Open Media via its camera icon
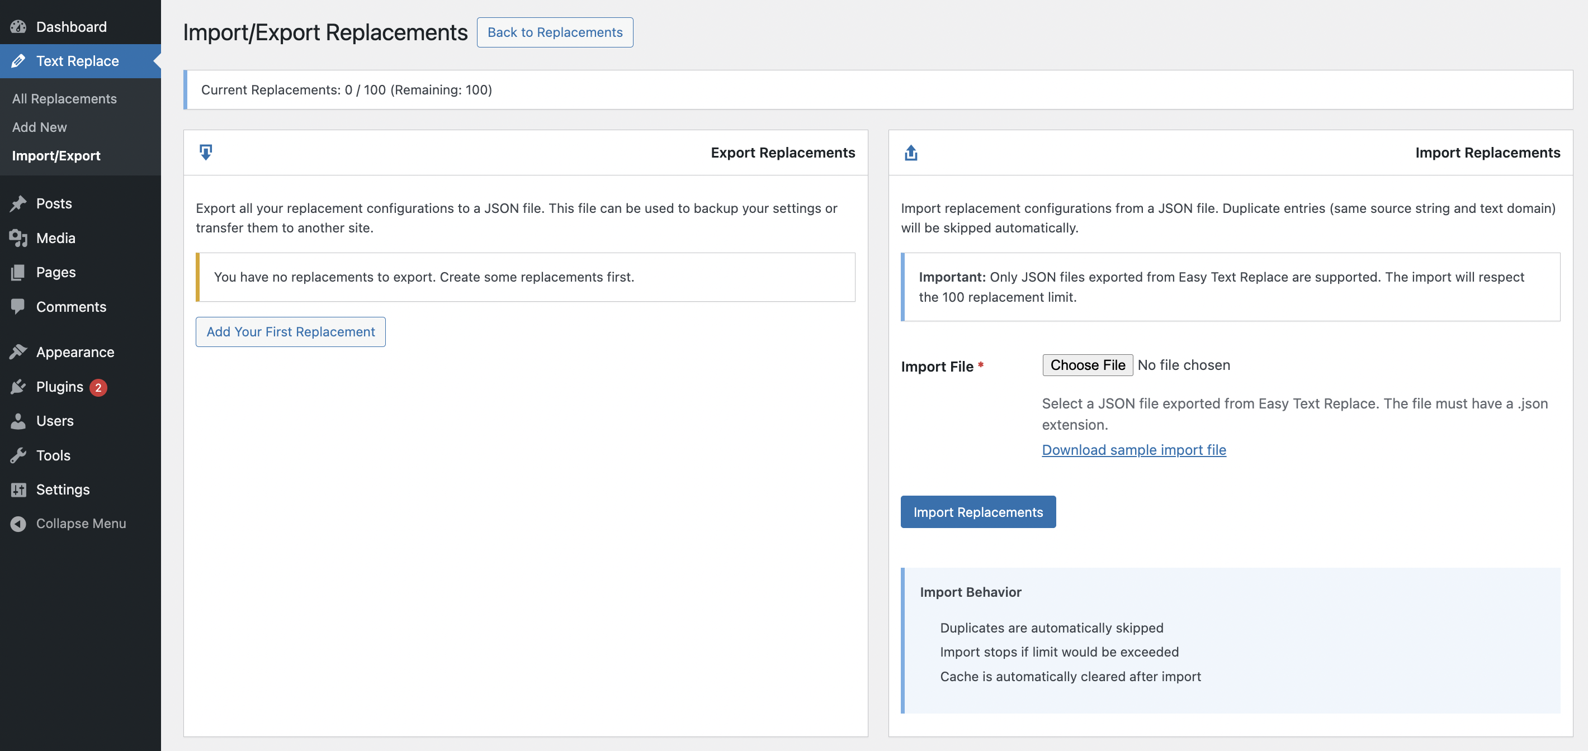1588x751 pixels. coord(18,238)
